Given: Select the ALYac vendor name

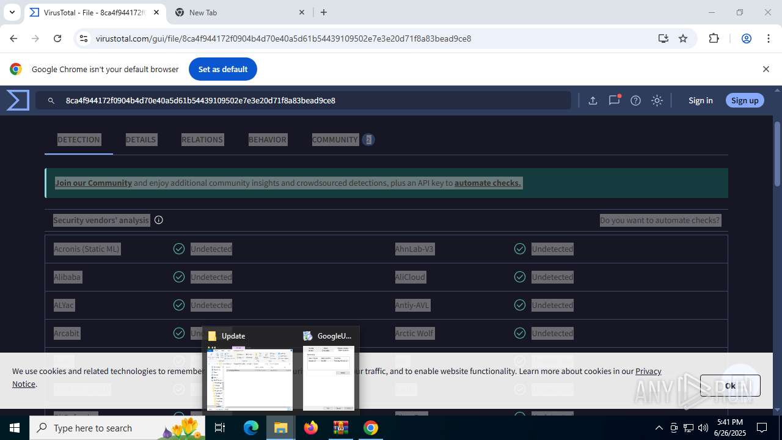Looking at the screenshot, I should point(64,305).
